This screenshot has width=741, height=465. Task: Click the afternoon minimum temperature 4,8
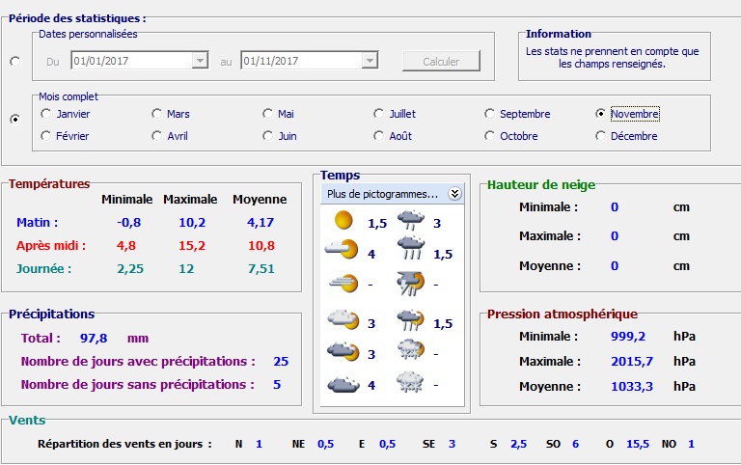pos(126,246)
